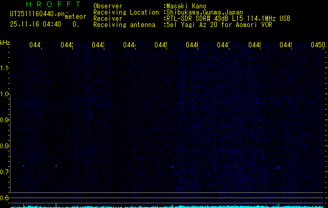Click the meteor echo near 0449 at 0.71 kHz
Image resolution: width=328 pixels, height=208 pixels.
coord(278,167)
